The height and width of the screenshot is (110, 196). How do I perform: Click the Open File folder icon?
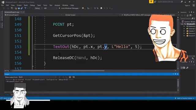[x=16, y=8]
